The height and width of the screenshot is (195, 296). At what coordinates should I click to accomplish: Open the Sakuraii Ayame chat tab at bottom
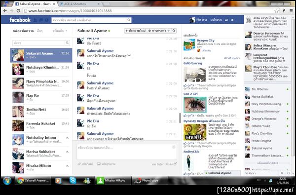click(222, 173)
